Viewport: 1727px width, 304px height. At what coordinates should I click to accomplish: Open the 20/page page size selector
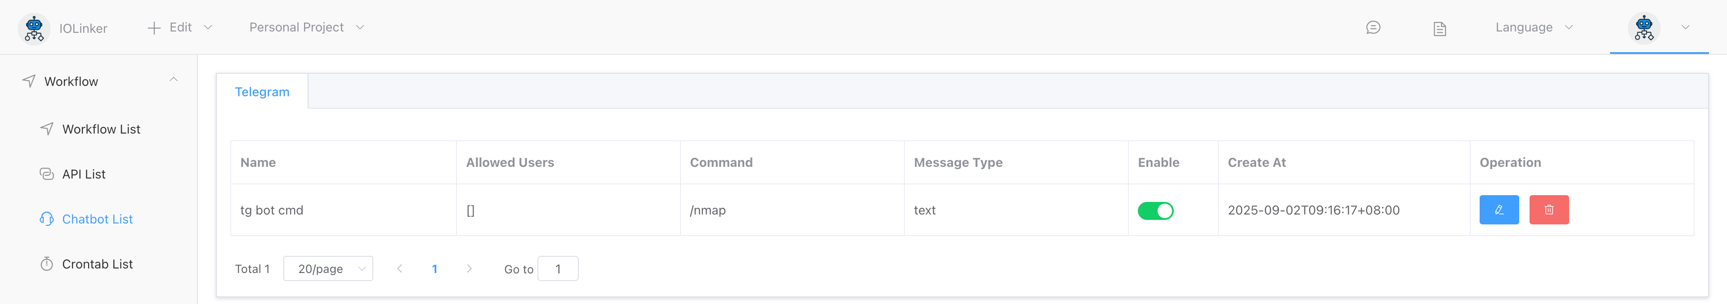328,268
